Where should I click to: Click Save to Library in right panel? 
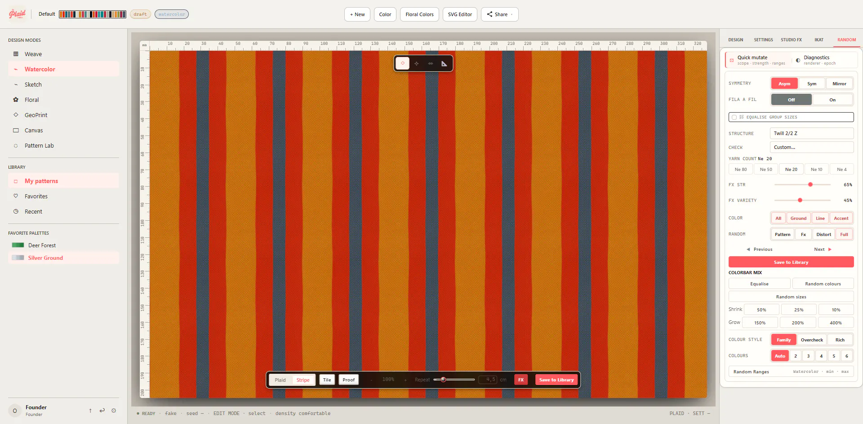click(x=791, y=262)
